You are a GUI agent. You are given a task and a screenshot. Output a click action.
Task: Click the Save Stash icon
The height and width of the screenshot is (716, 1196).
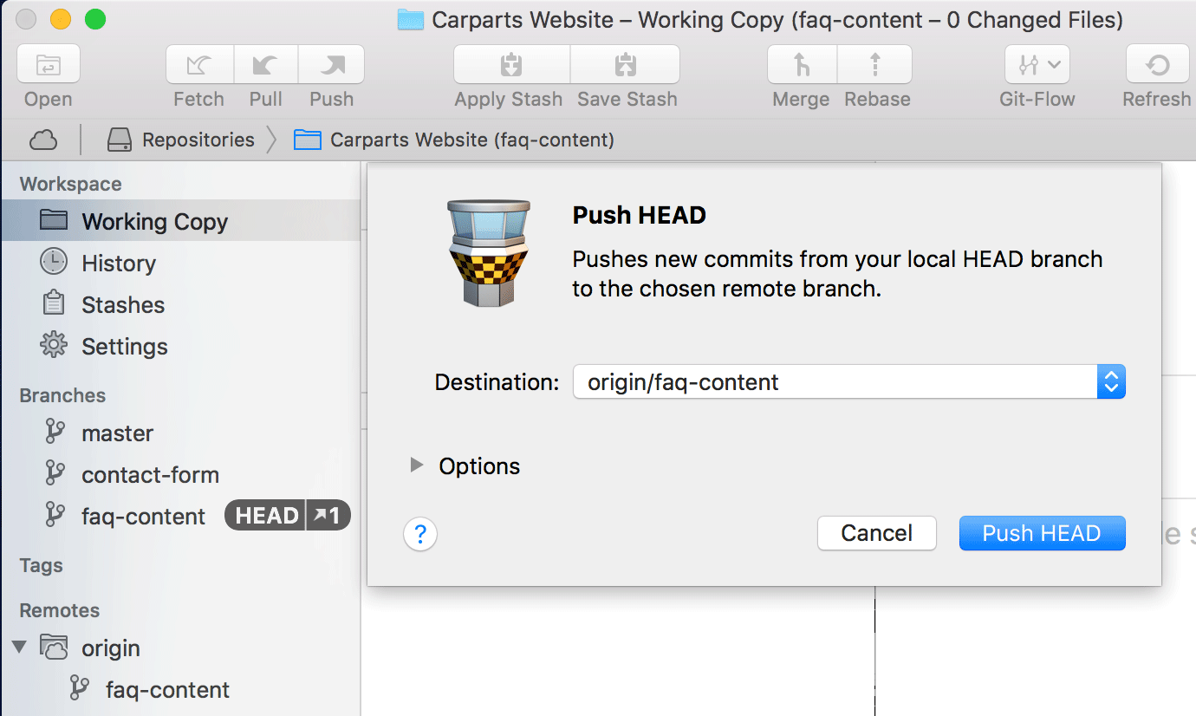pyautogui.click(x=626, y=65)
